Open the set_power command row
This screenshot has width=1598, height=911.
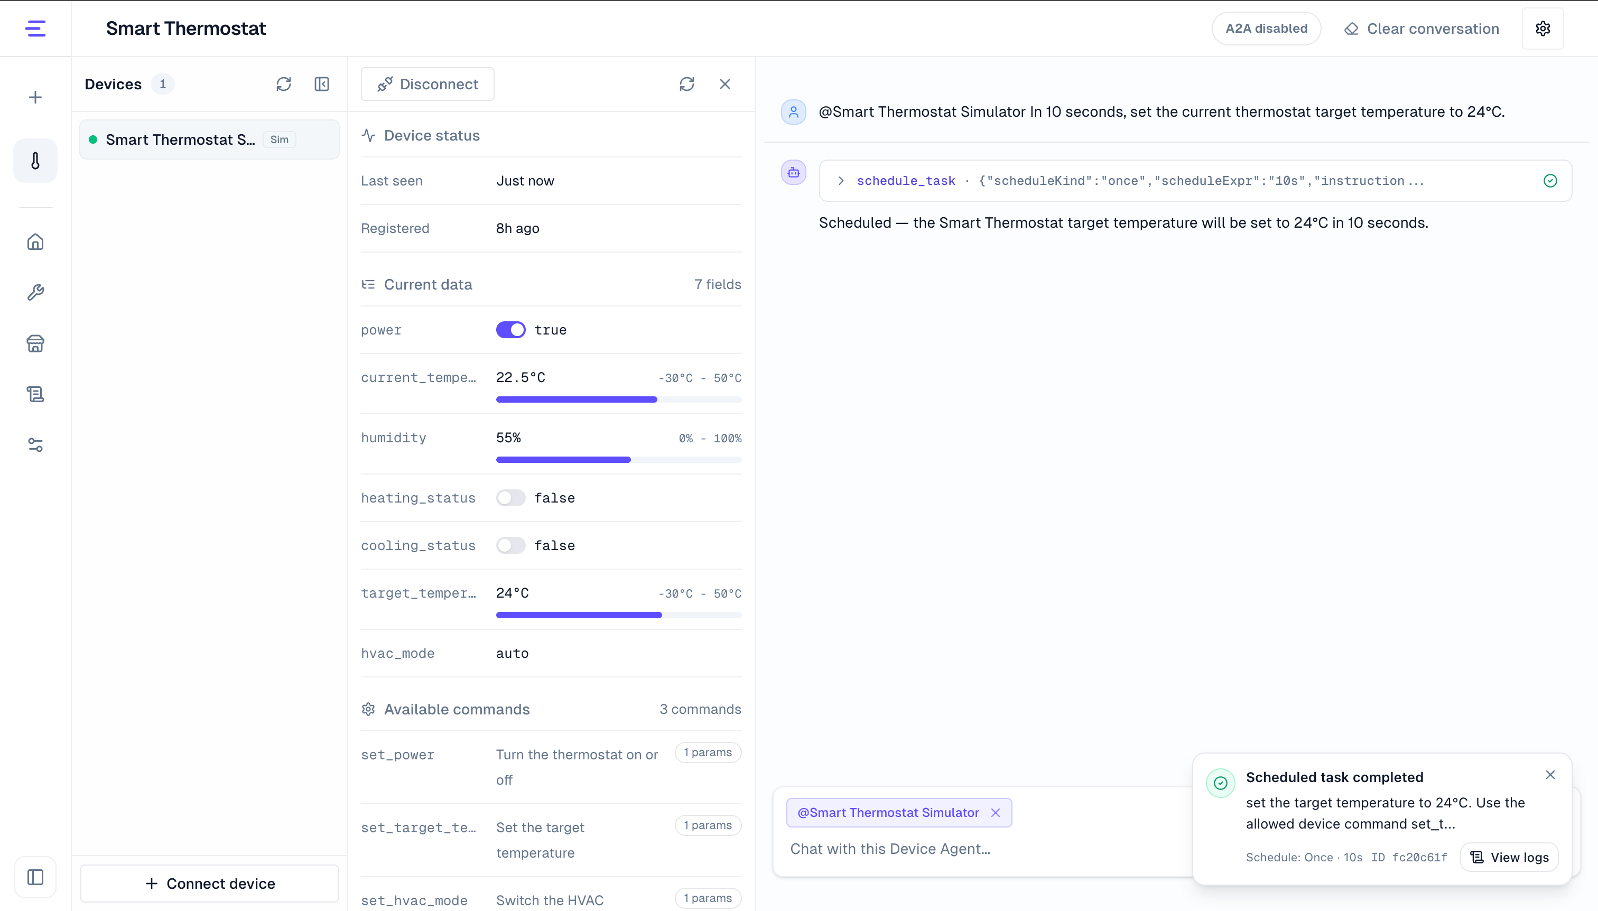(551, 767)
